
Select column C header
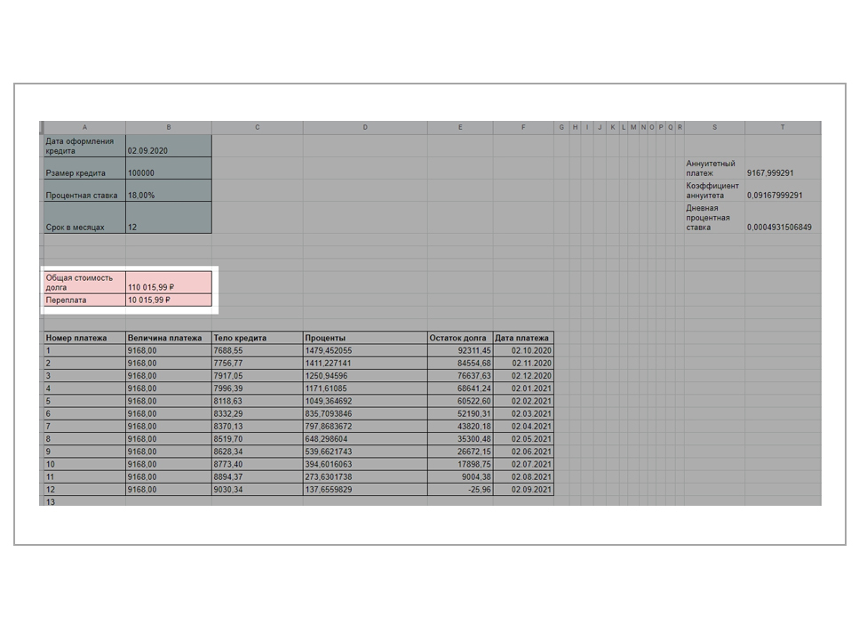[x=258, y=127]
